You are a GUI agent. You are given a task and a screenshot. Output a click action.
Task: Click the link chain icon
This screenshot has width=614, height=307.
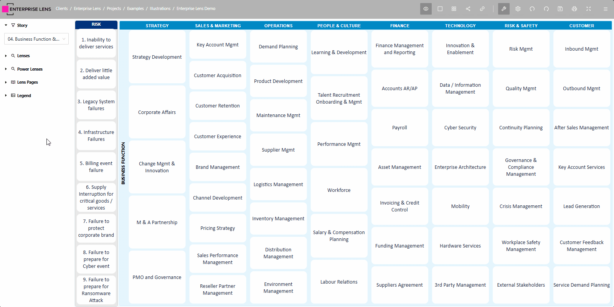pyautogui.click(x=482, y=9)
